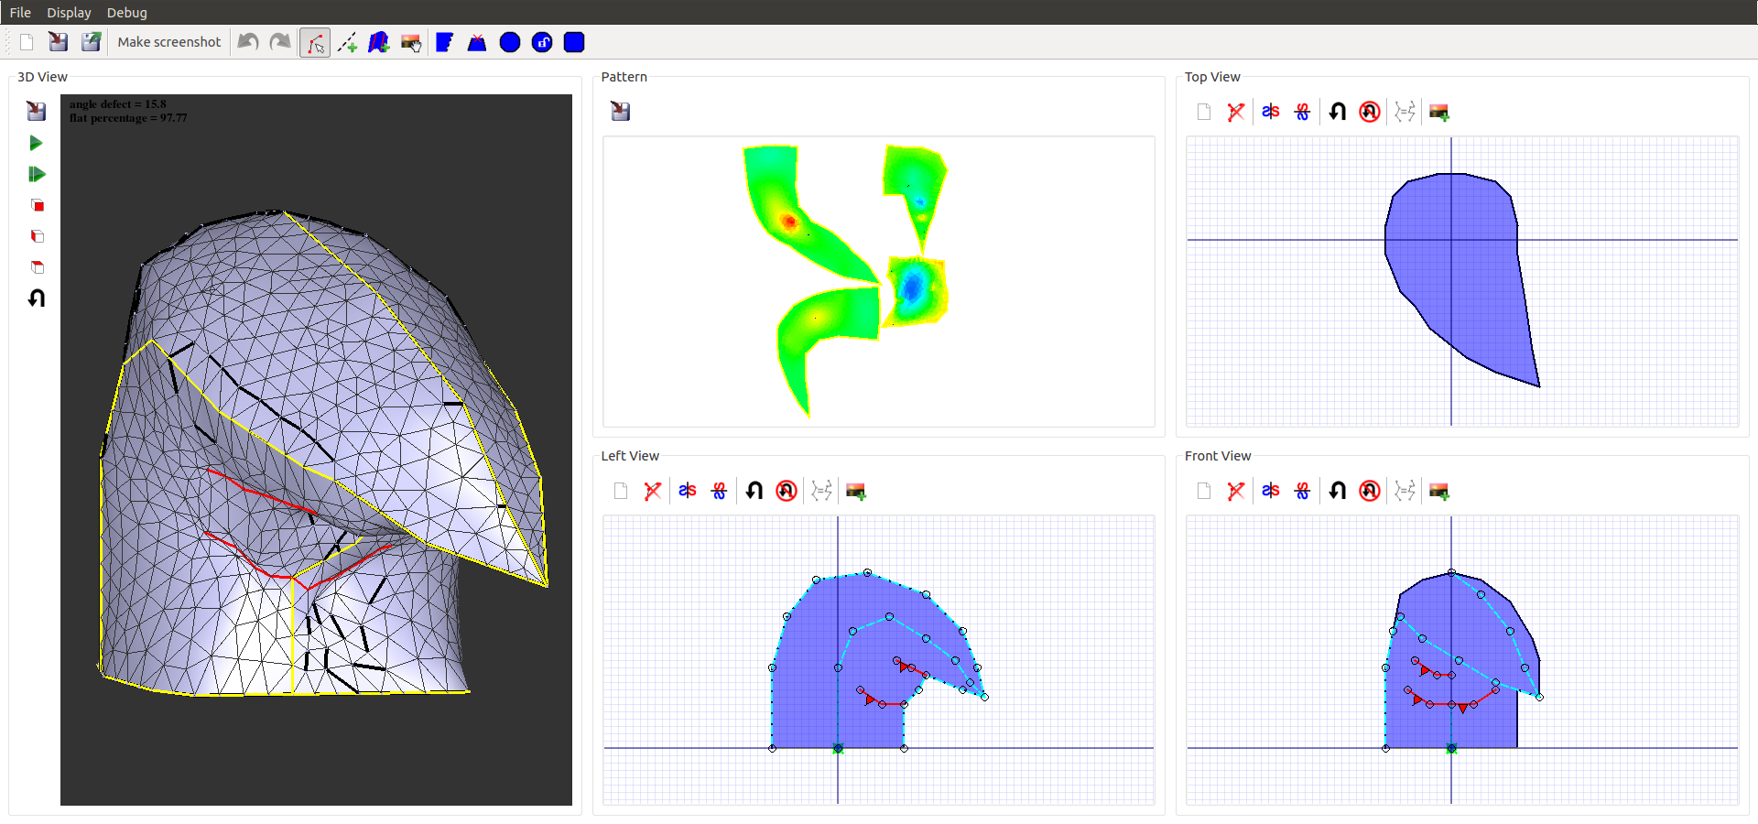Image resolution: width=1758 pixels, height=824 pixels.
Task: Click horizontal mirror symmetry icon in Left View
Action: pos(719,491)
